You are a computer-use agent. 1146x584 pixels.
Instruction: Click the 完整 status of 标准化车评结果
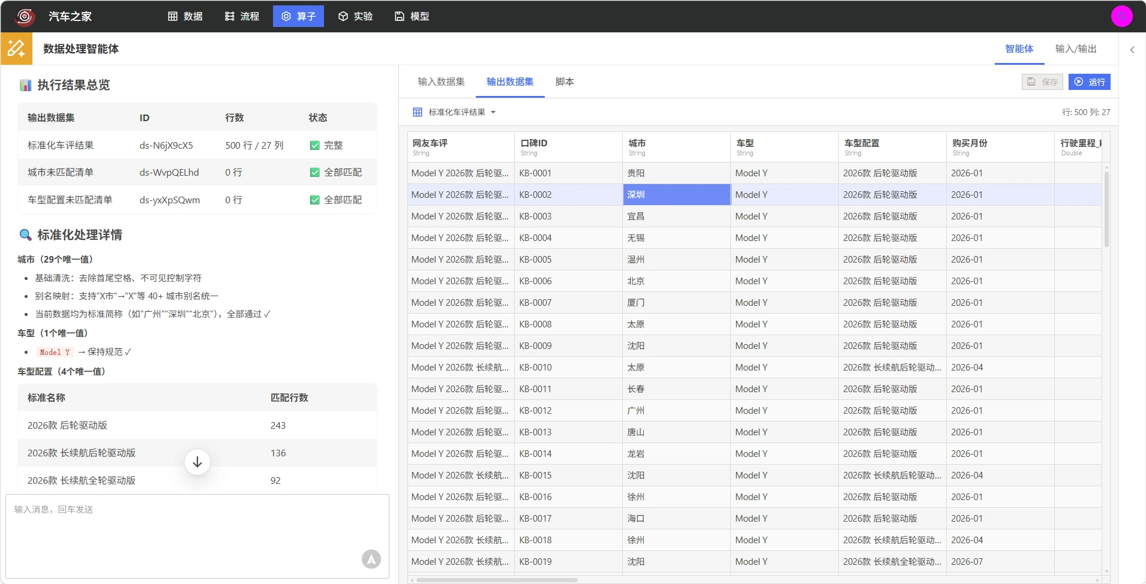point(326,146)
